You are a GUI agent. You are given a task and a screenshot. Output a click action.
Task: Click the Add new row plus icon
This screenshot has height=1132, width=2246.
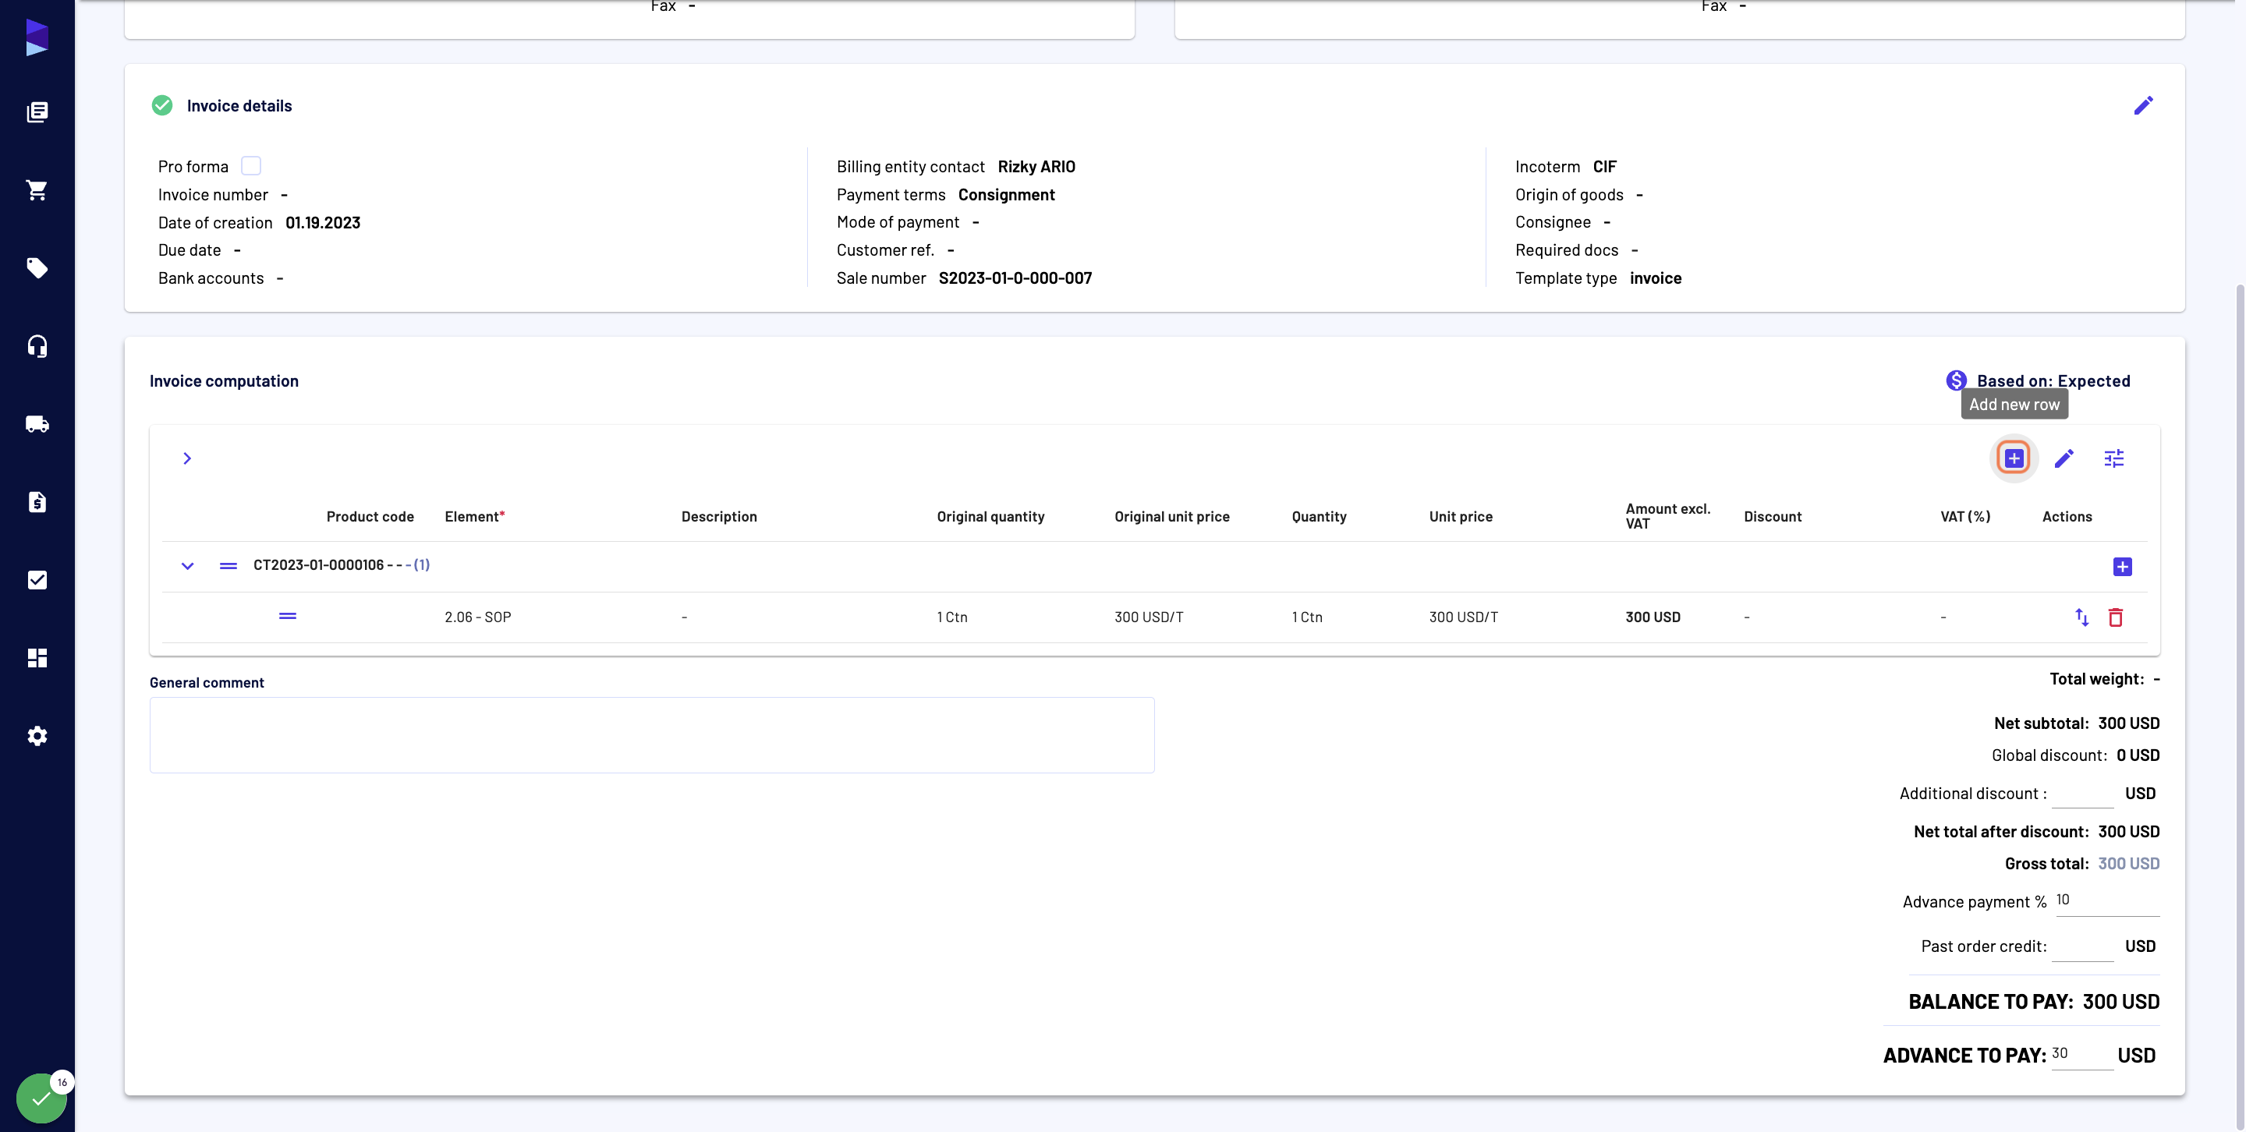click(2014, 458)
